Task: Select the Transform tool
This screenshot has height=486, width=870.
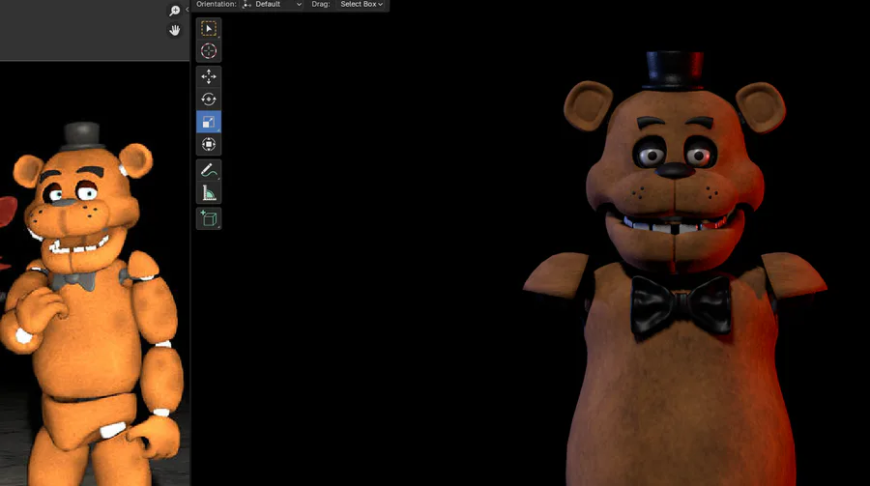Action: point(209,145)
